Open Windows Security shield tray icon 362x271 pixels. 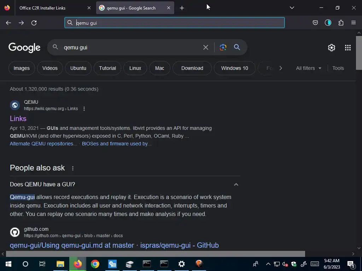[x=294, y=264]
